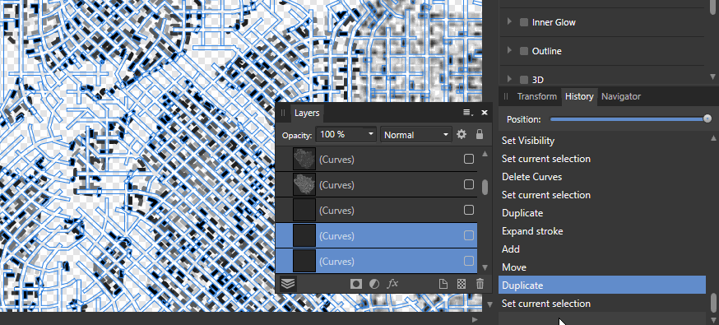
Task: Add a new layer page icon
Action: pos(443,284)
